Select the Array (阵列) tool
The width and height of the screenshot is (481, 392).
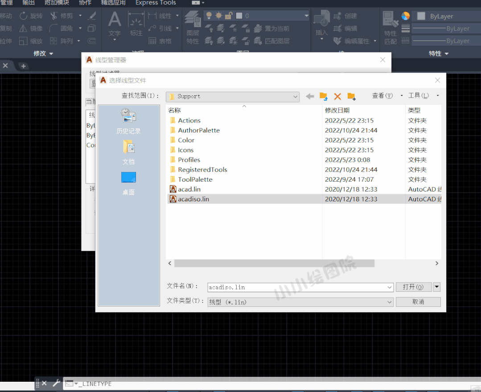[x=62, y=41]
